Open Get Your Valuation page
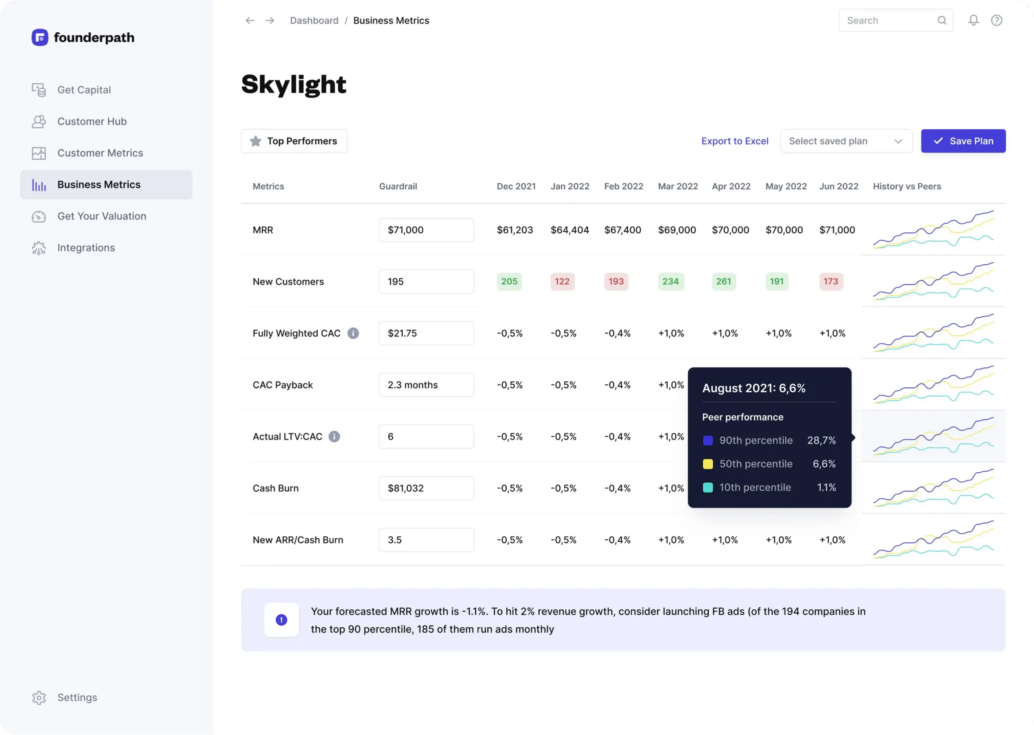 click(x=101, y=216)
